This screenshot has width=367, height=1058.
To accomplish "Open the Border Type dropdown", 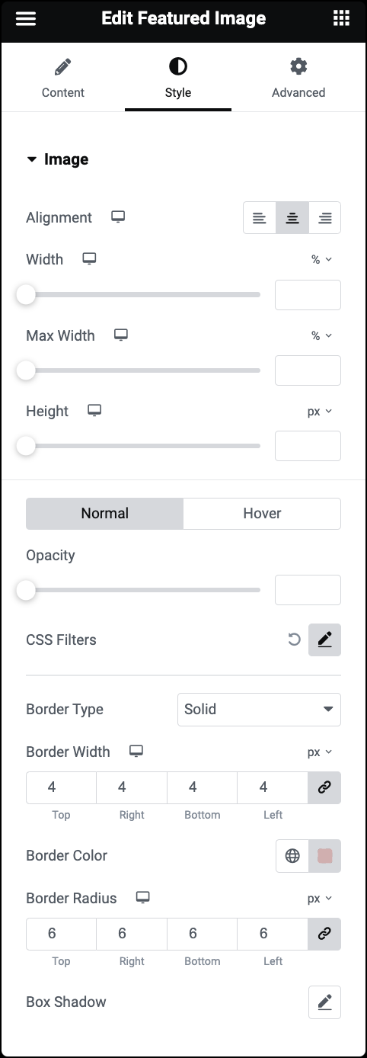I will tap(259, 709).
